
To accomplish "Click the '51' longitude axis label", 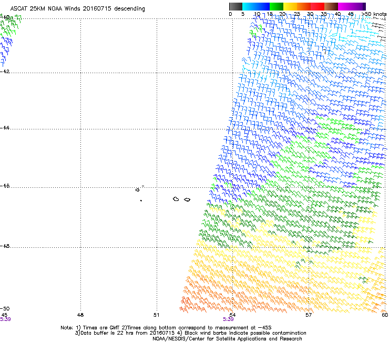I will pos(156,315).
